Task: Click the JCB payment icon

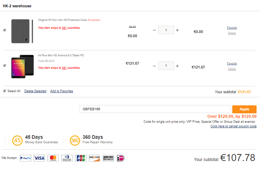Action: point(81,158)
